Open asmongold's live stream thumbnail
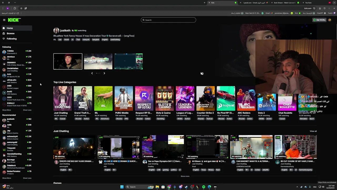The width and height of the screenshot is (337, 190). tap(75, 147)
